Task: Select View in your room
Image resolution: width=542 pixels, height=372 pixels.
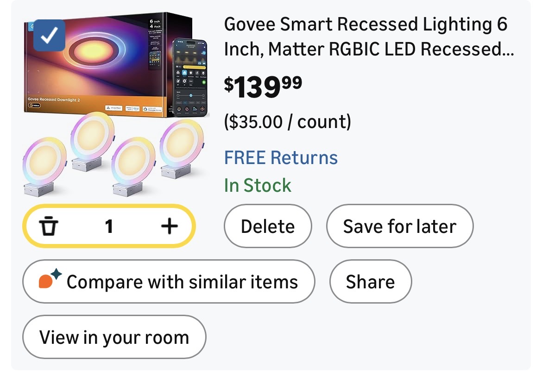Action: pyautogui.click(x=114, y=337)
